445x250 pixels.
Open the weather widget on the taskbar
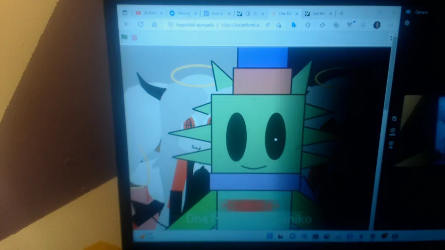tap(147, 236)
